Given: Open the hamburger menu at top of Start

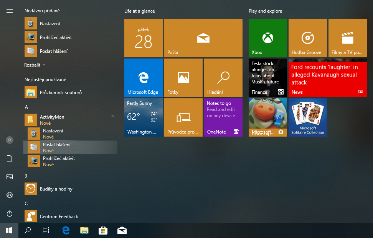Looking at the screenshot, I should point(10,11).
